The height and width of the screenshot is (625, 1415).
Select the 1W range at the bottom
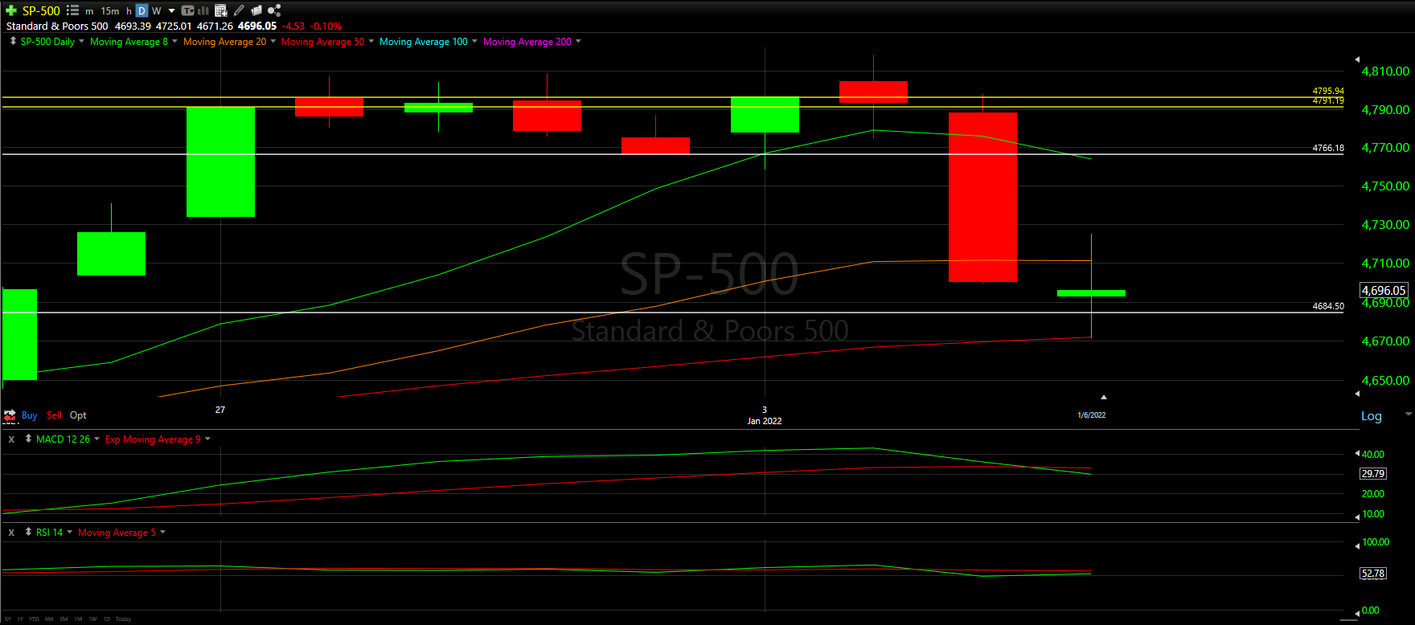[x=92, y=619]
